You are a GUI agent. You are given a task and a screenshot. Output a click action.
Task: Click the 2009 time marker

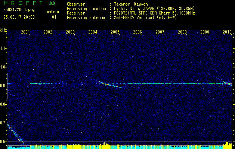point(205,32)
